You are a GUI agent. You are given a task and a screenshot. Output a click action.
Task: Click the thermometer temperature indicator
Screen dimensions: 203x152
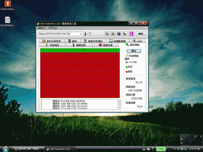pos(85,34)
